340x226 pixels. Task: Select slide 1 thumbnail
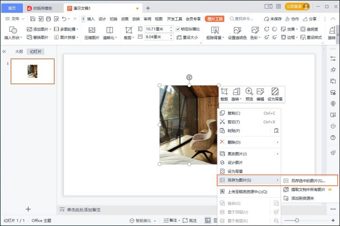tap(33, 71)
